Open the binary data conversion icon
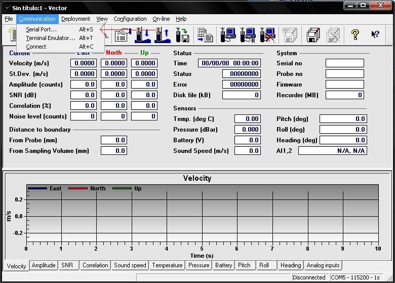The height and width of the screenshot is (283, 395). click(205, 35)
